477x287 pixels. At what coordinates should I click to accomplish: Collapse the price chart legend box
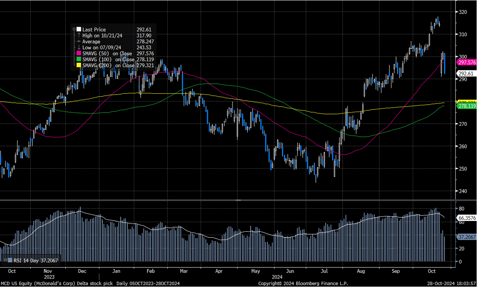74,29
